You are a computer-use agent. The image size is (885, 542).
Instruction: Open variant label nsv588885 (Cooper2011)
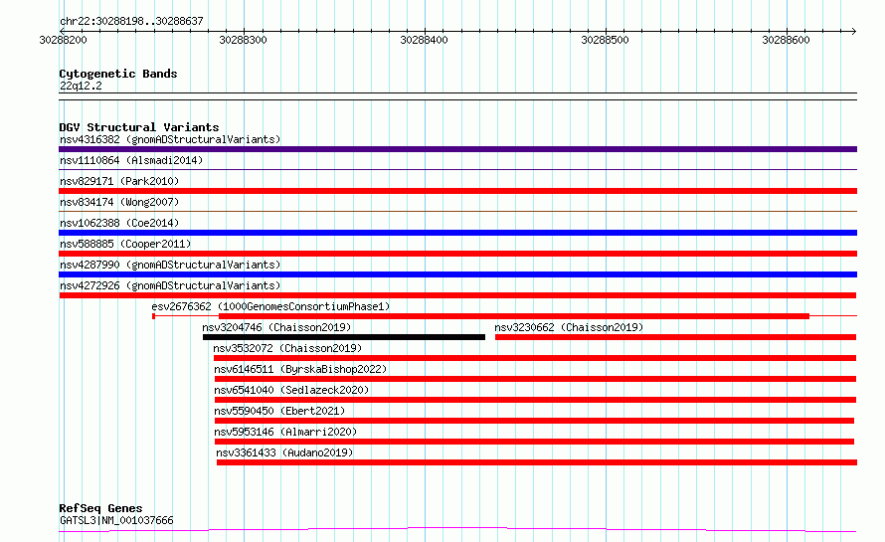(125, 244)
